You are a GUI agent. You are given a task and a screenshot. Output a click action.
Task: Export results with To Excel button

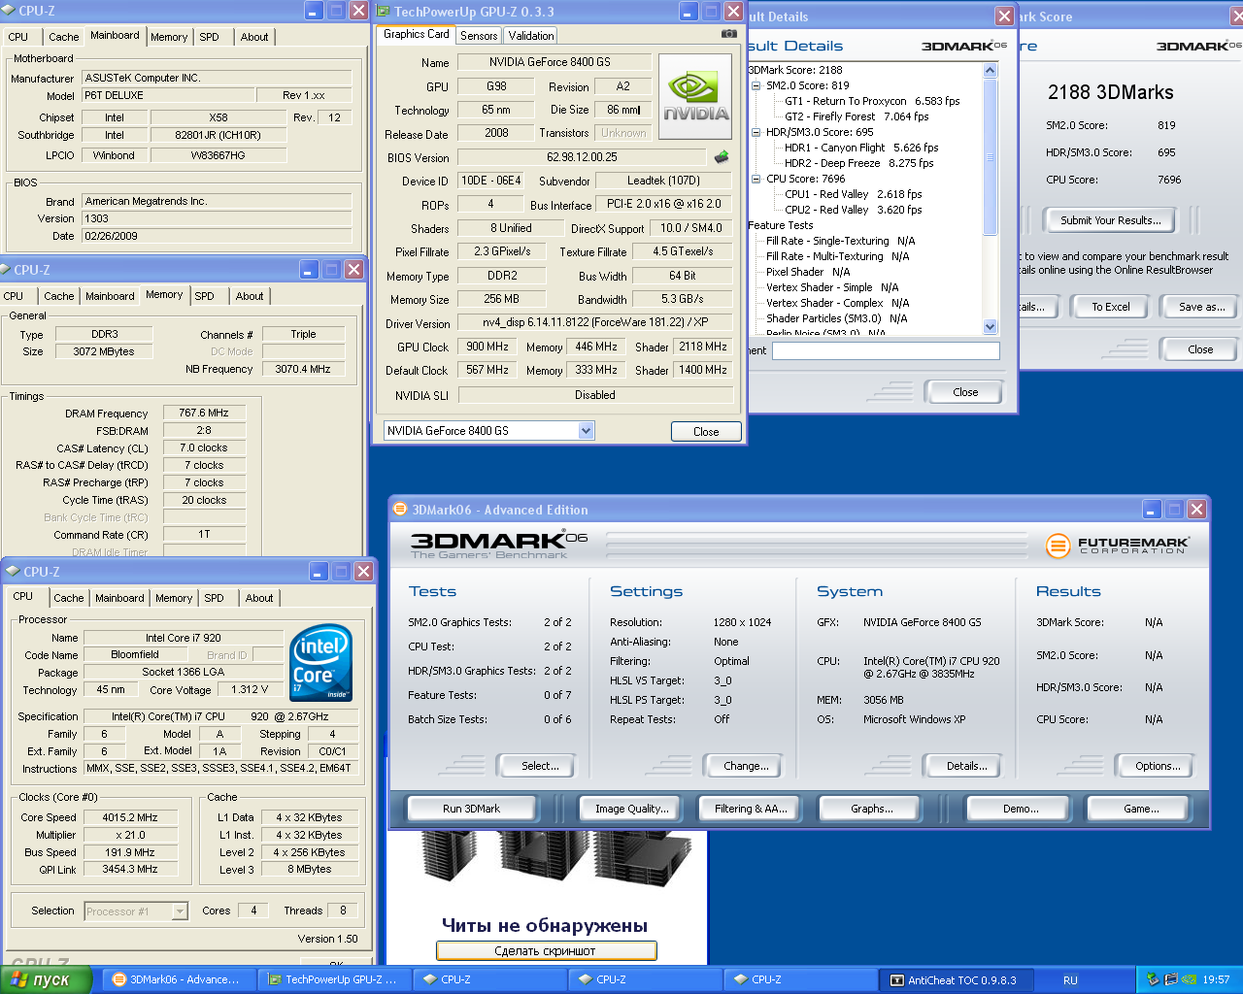pyautogui.click(x=1111, y=307)
